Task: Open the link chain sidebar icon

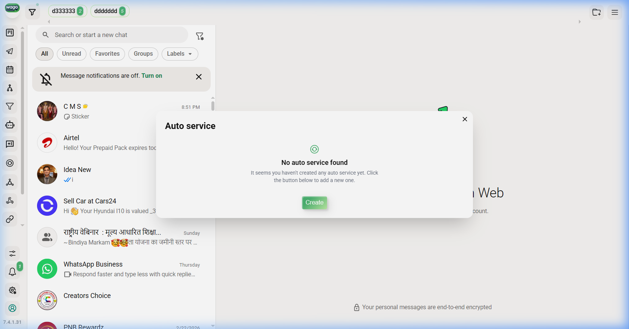Action: [10, 219]
